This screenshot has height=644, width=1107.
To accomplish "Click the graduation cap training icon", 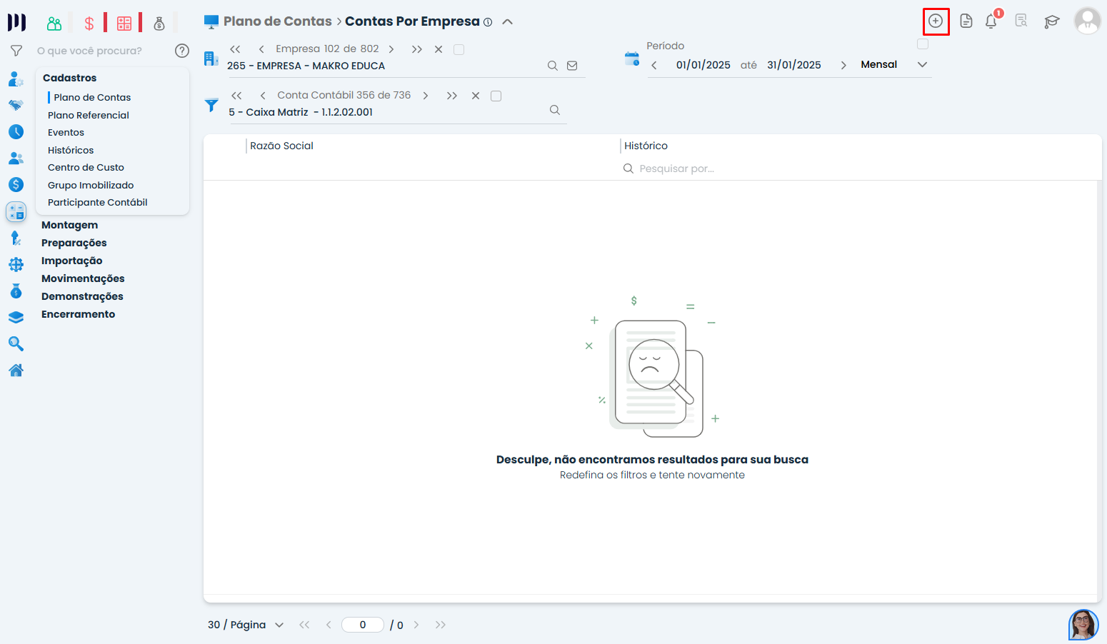I will tap(1051, 21).
